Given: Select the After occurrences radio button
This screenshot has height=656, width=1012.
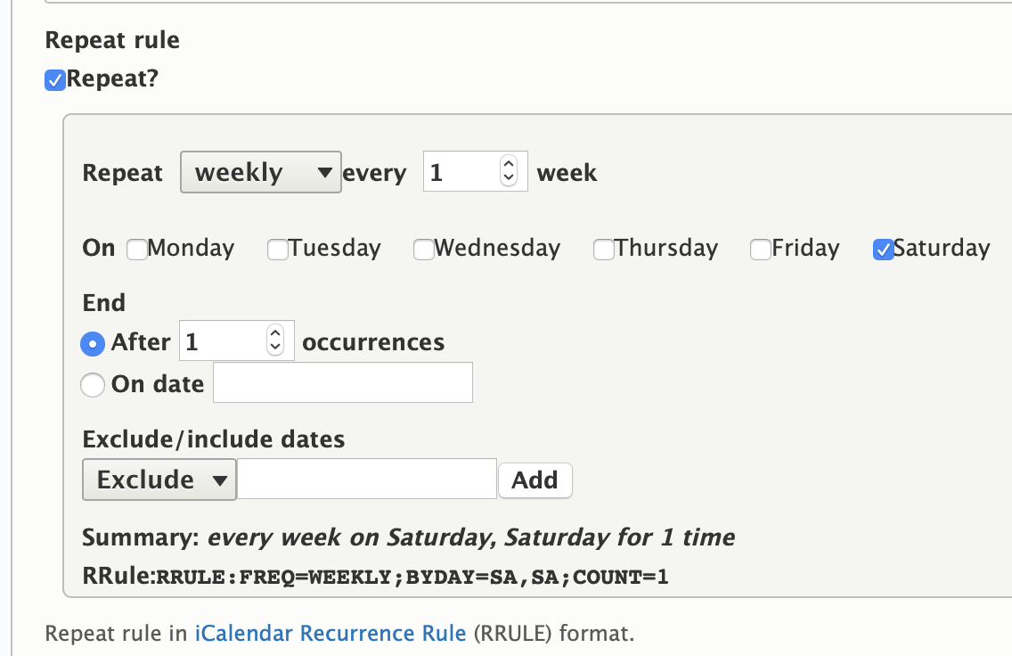Looking at the screenshot, I should 93,343.
